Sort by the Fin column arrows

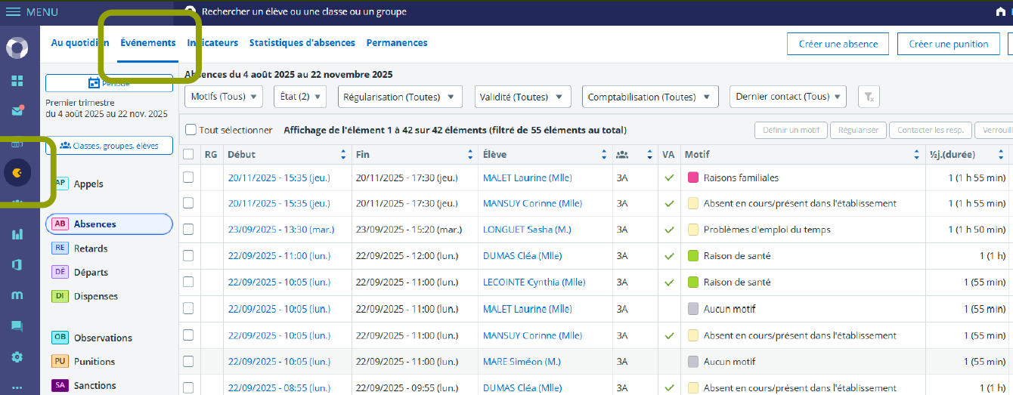tap(470, 155)
